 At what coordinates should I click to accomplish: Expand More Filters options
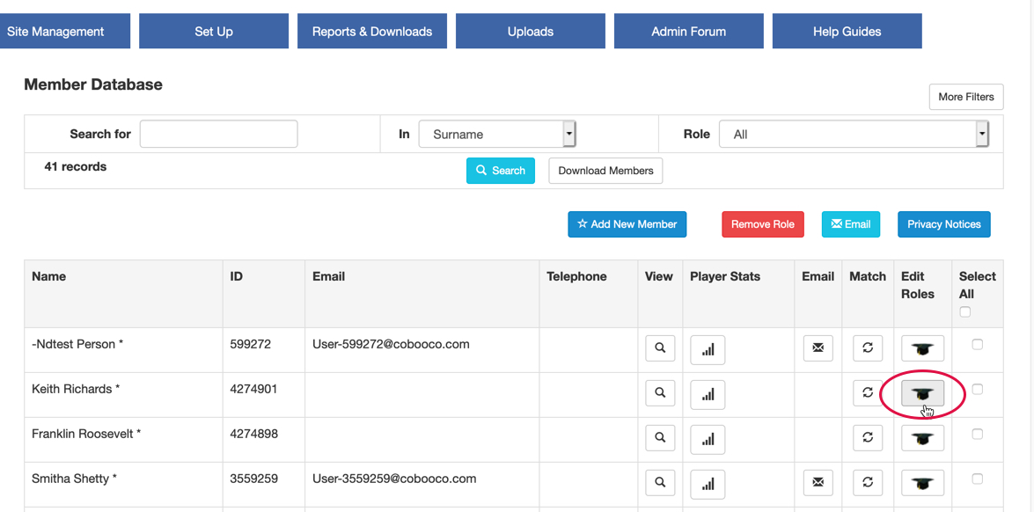click(965, 97)
